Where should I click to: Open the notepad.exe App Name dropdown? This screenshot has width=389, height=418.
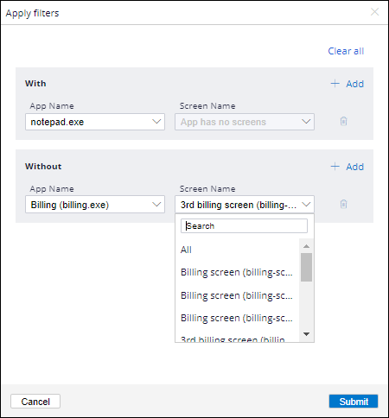pyautogui.click(x=95, y=122)
